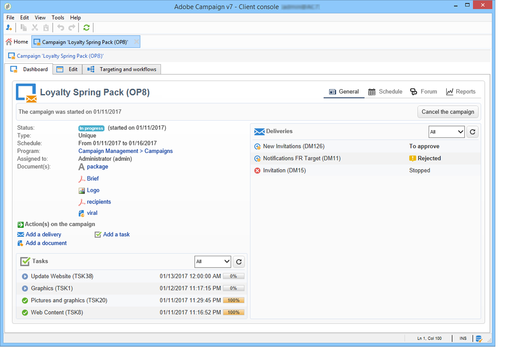
Task: Click the Undo arrow icon
Action: point(61,28)
